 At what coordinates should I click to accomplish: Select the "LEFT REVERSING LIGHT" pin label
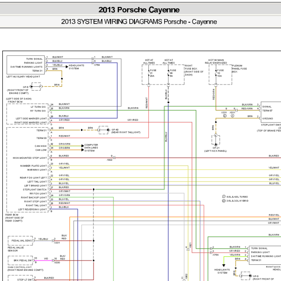(x=32, y=209)
